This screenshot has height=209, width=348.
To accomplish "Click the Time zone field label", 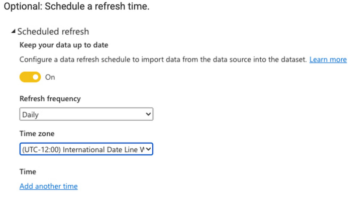I will coord(37,134).
